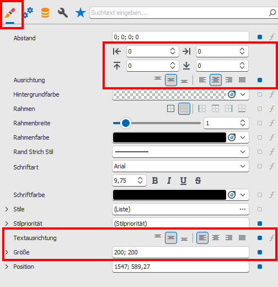Expand the Position property row
Viewport: 278px width, 287px height.
click(x=7, y=267)
